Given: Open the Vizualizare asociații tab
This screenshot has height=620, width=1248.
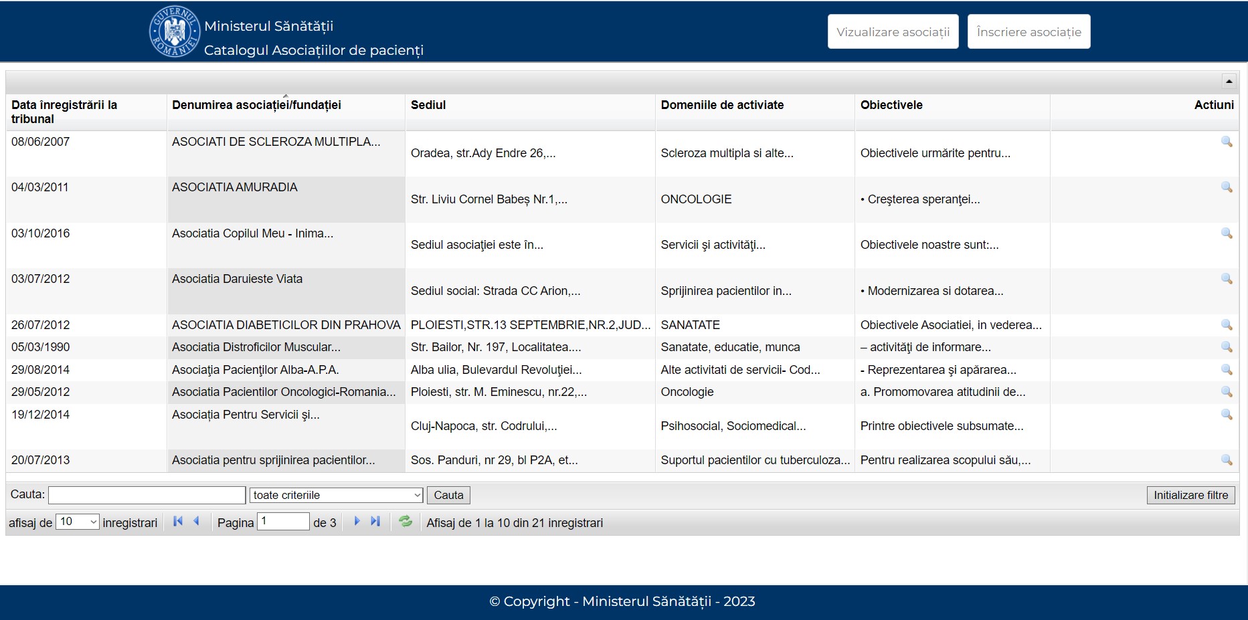Looking at the screenshot, I should coord(893,31).
